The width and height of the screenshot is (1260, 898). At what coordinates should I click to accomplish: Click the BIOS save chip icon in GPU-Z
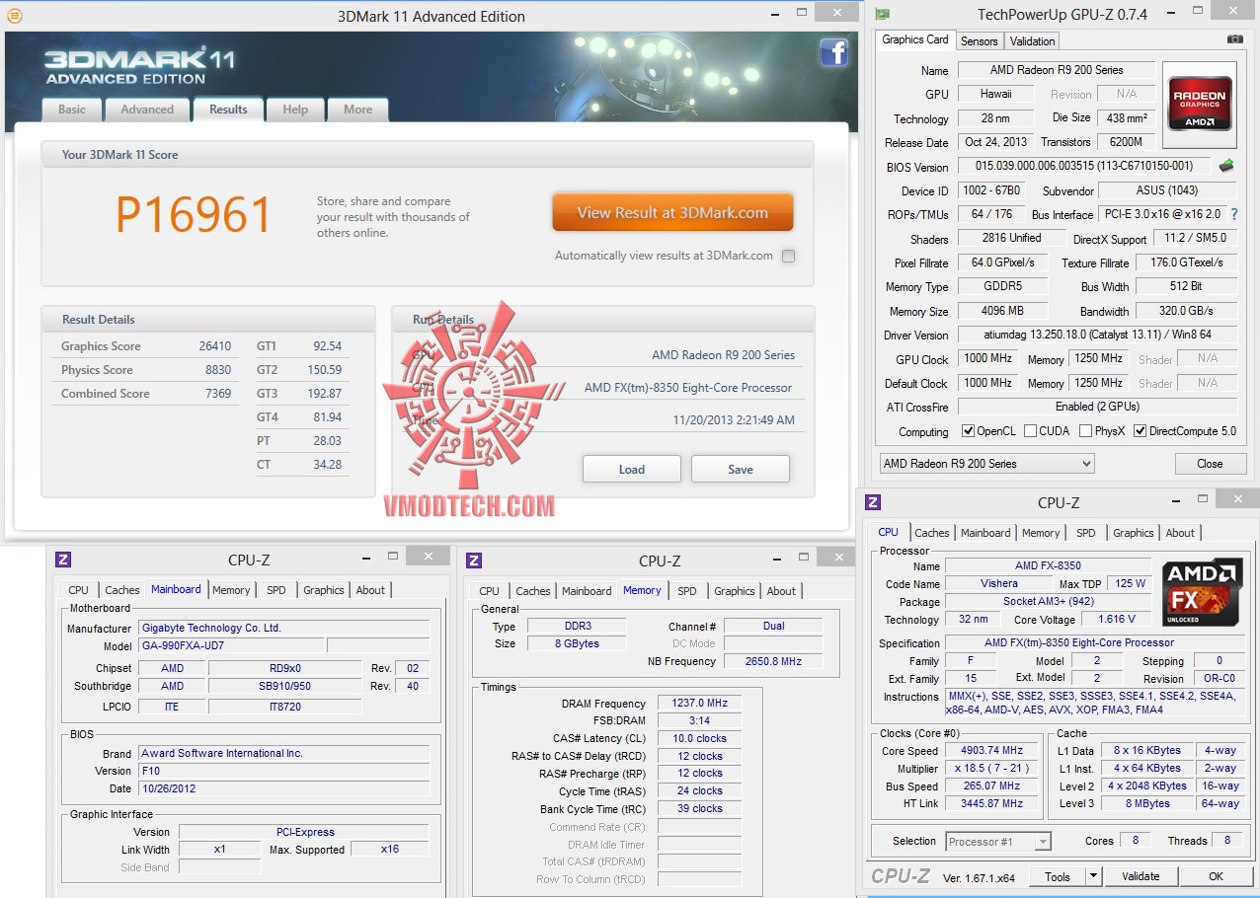tap(1226, 166)
